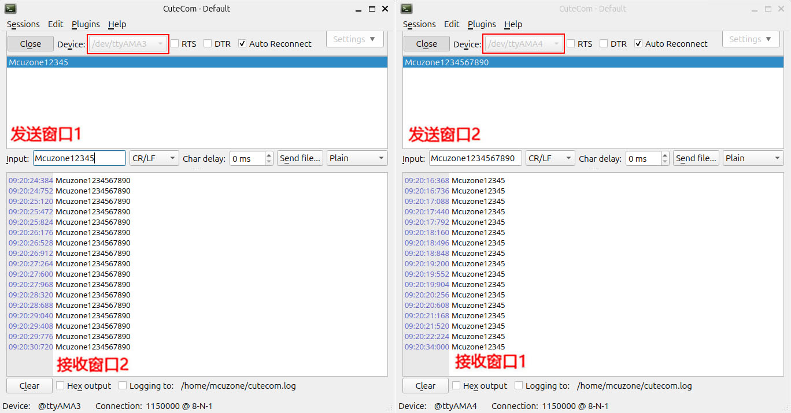Image resolution: width=791 pixels, height=413 pixels.
Task: Click Close button for ttyAMA4 device
Action: tap(426, 44)
